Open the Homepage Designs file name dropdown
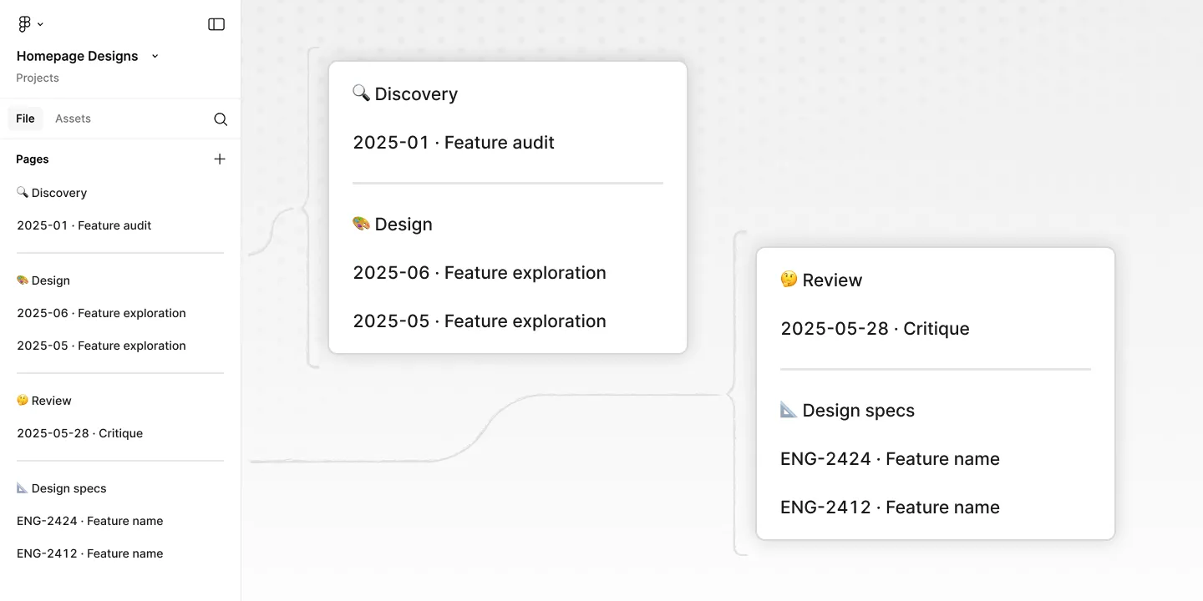Image resolution: width=1203 pixels, height=601 pixels. tap(155, 56)
